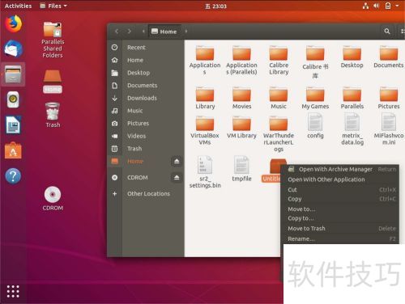The image size is (405, 304).
Task: Open Music in sidebar
Action: 146,111
